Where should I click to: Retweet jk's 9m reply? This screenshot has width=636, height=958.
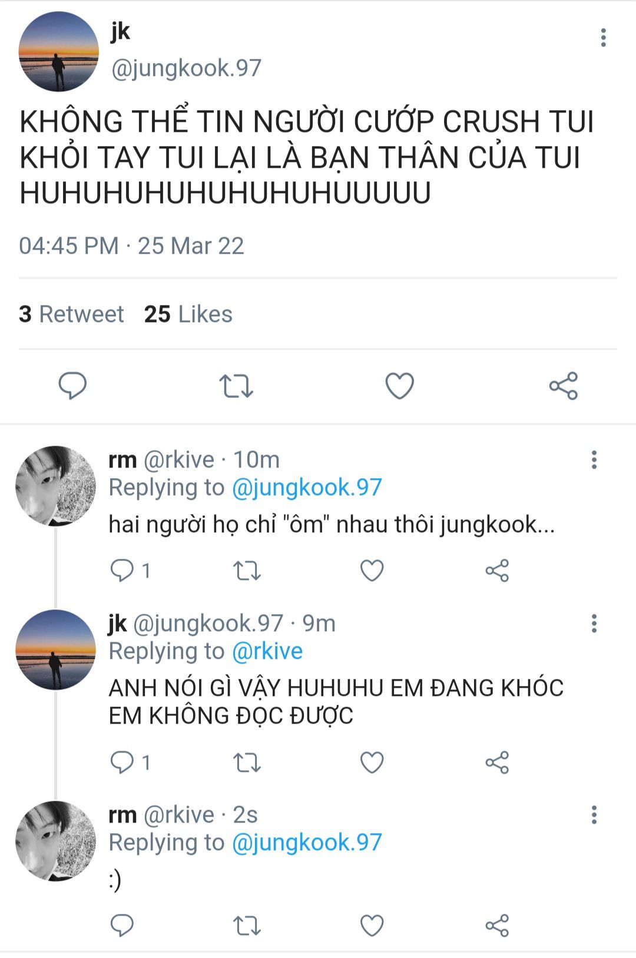coord(247,763)
